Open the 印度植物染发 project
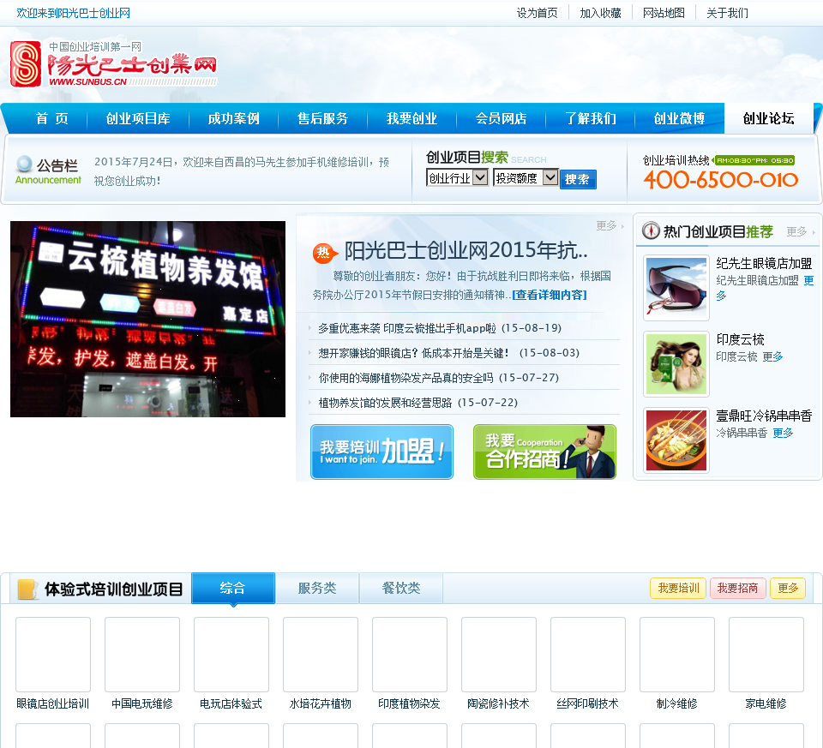This screenshot has height=748, width=823. pyautogui.click(x=410, y=703)
